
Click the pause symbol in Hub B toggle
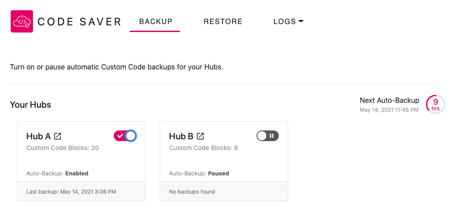(272, 136)
